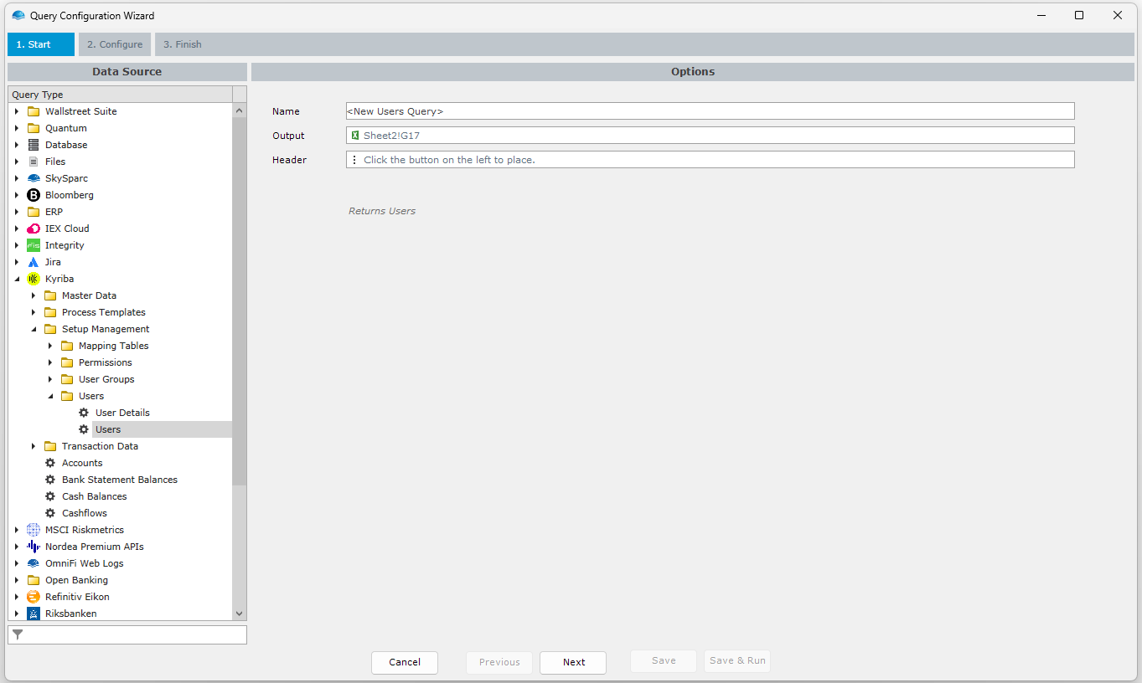Select the Accounts tree item
The width and height of the screenshot is (1142, 683).
point(82,463)
